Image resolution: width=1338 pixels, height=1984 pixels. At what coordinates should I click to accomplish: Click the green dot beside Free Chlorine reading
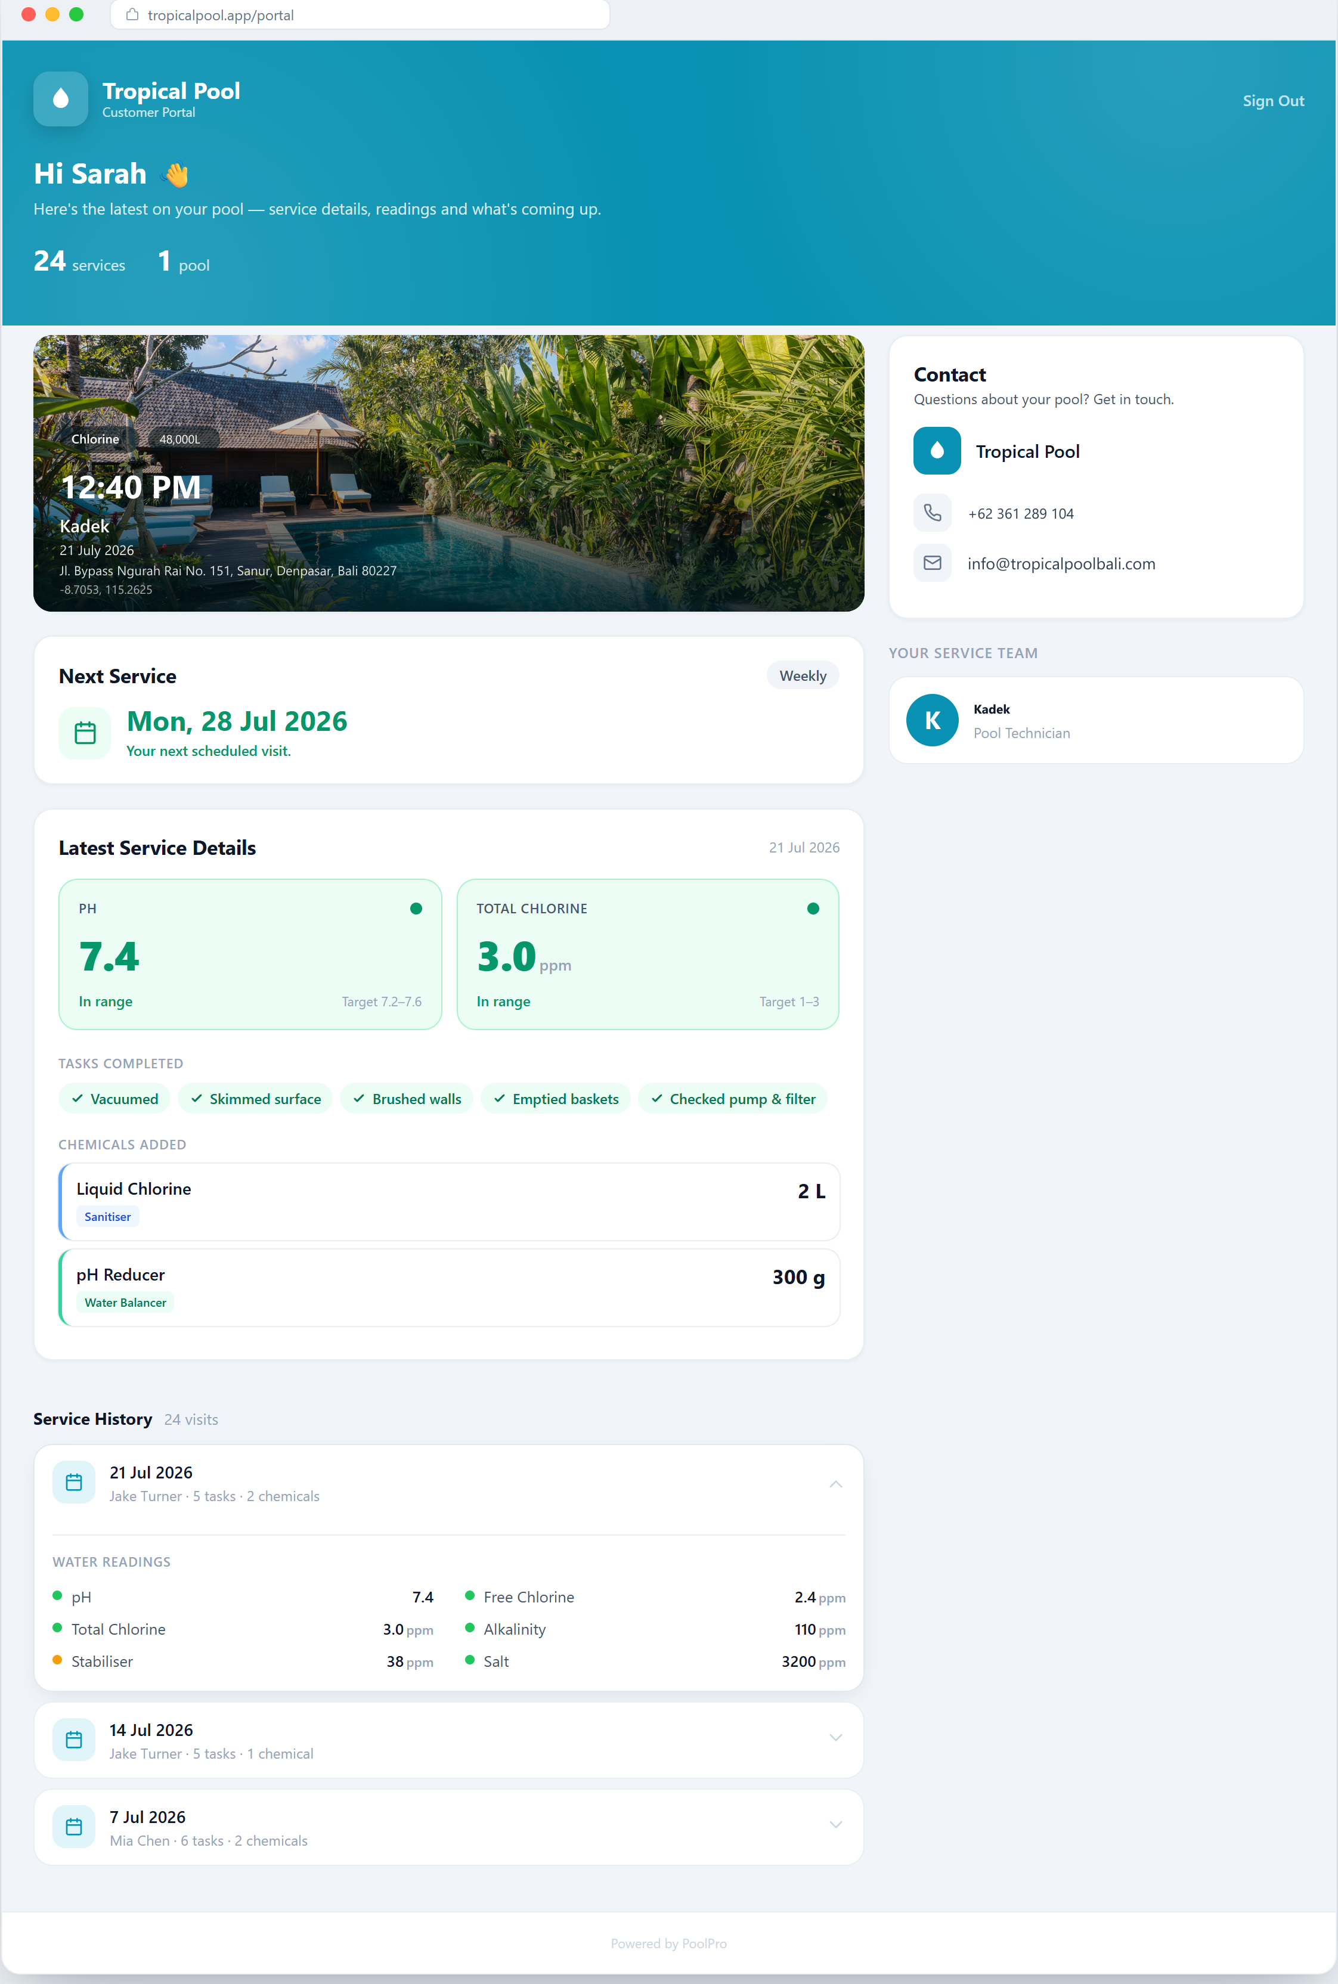469,1595
